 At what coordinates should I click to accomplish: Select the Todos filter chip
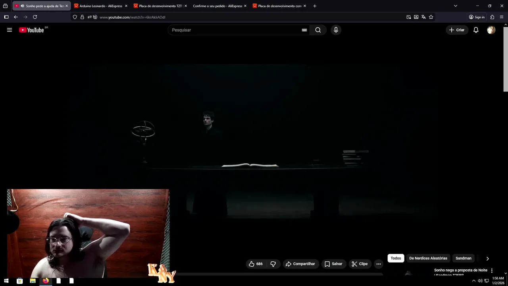(396, 258)
